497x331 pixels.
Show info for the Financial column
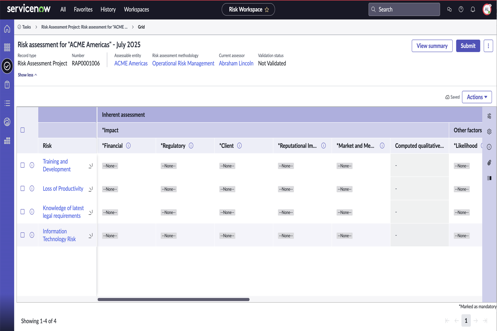(x=128, y=146)
